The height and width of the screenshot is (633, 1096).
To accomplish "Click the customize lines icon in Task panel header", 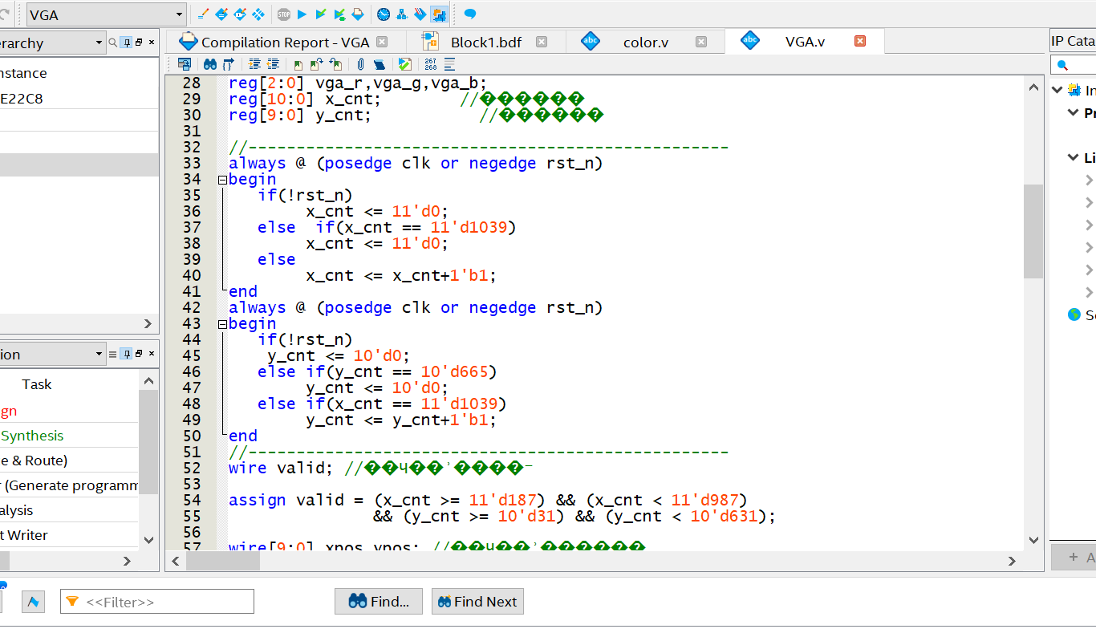I will [x=112, y=354].
